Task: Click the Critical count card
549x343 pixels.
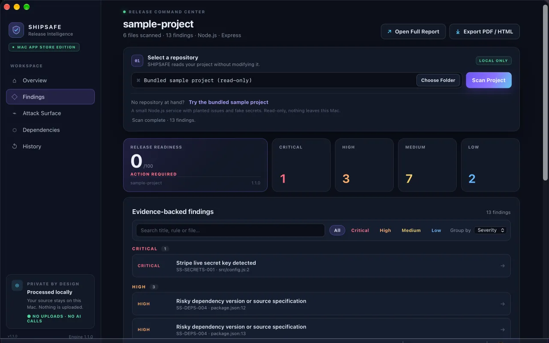Action: [x=301, y=165]
